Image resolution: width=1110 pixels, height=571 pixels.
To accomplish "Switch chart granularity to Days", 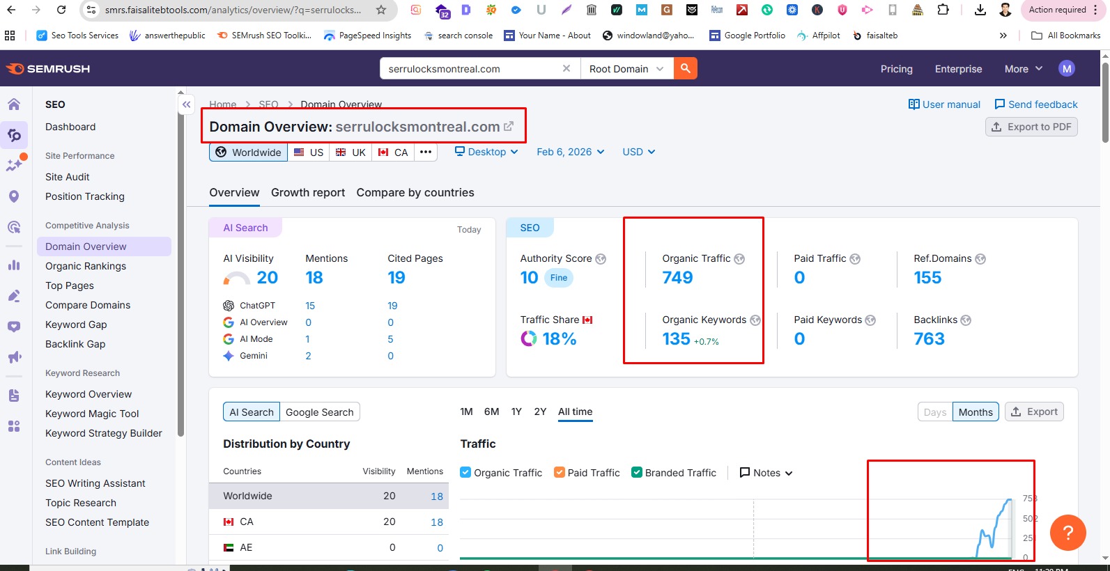I will point(935,412).
